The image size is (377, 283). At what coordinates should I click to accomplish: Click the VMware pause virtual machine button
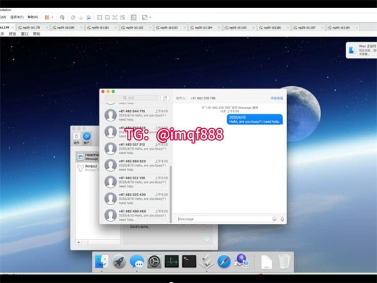pos(46,17)
